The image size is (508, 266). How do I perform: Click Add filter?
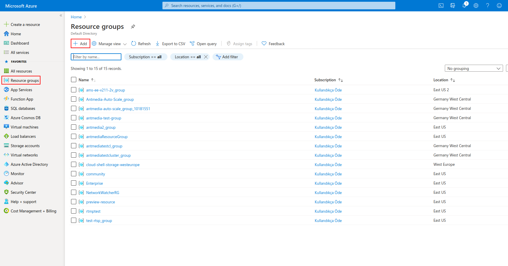pyautogui.click(x=228, y=57)
